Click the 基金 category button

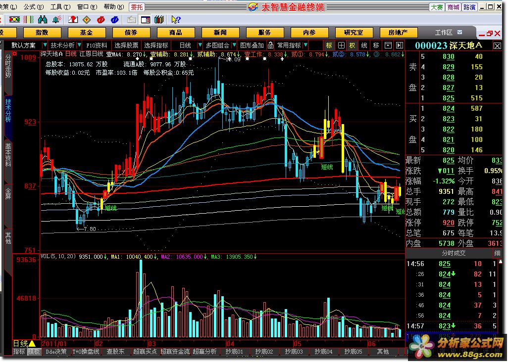(x=87, y=32)
